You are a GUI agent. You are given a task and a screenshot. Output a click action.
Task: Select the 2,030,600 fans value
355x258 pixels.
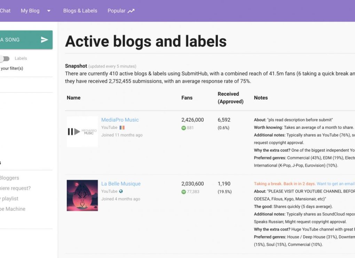(x=192, y=184)
